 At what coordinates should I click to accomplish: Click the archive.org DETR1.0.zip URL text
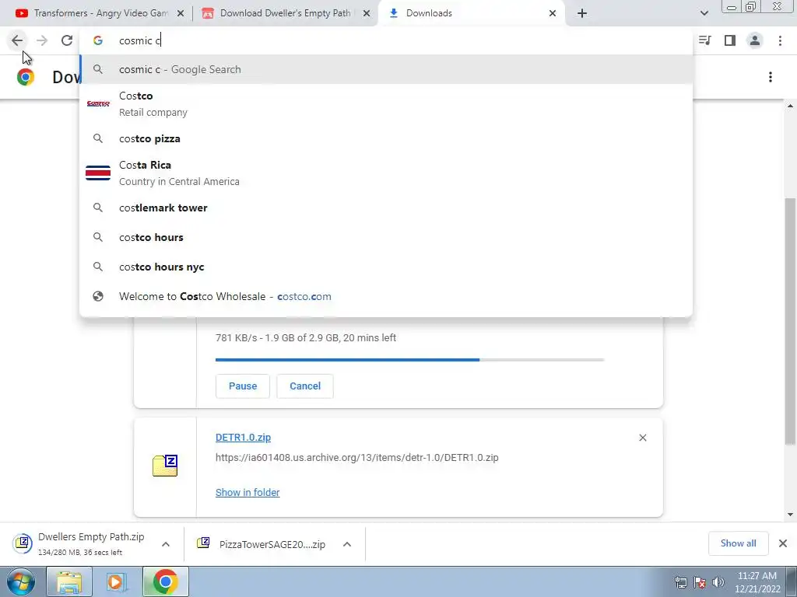tap(356, 457)
